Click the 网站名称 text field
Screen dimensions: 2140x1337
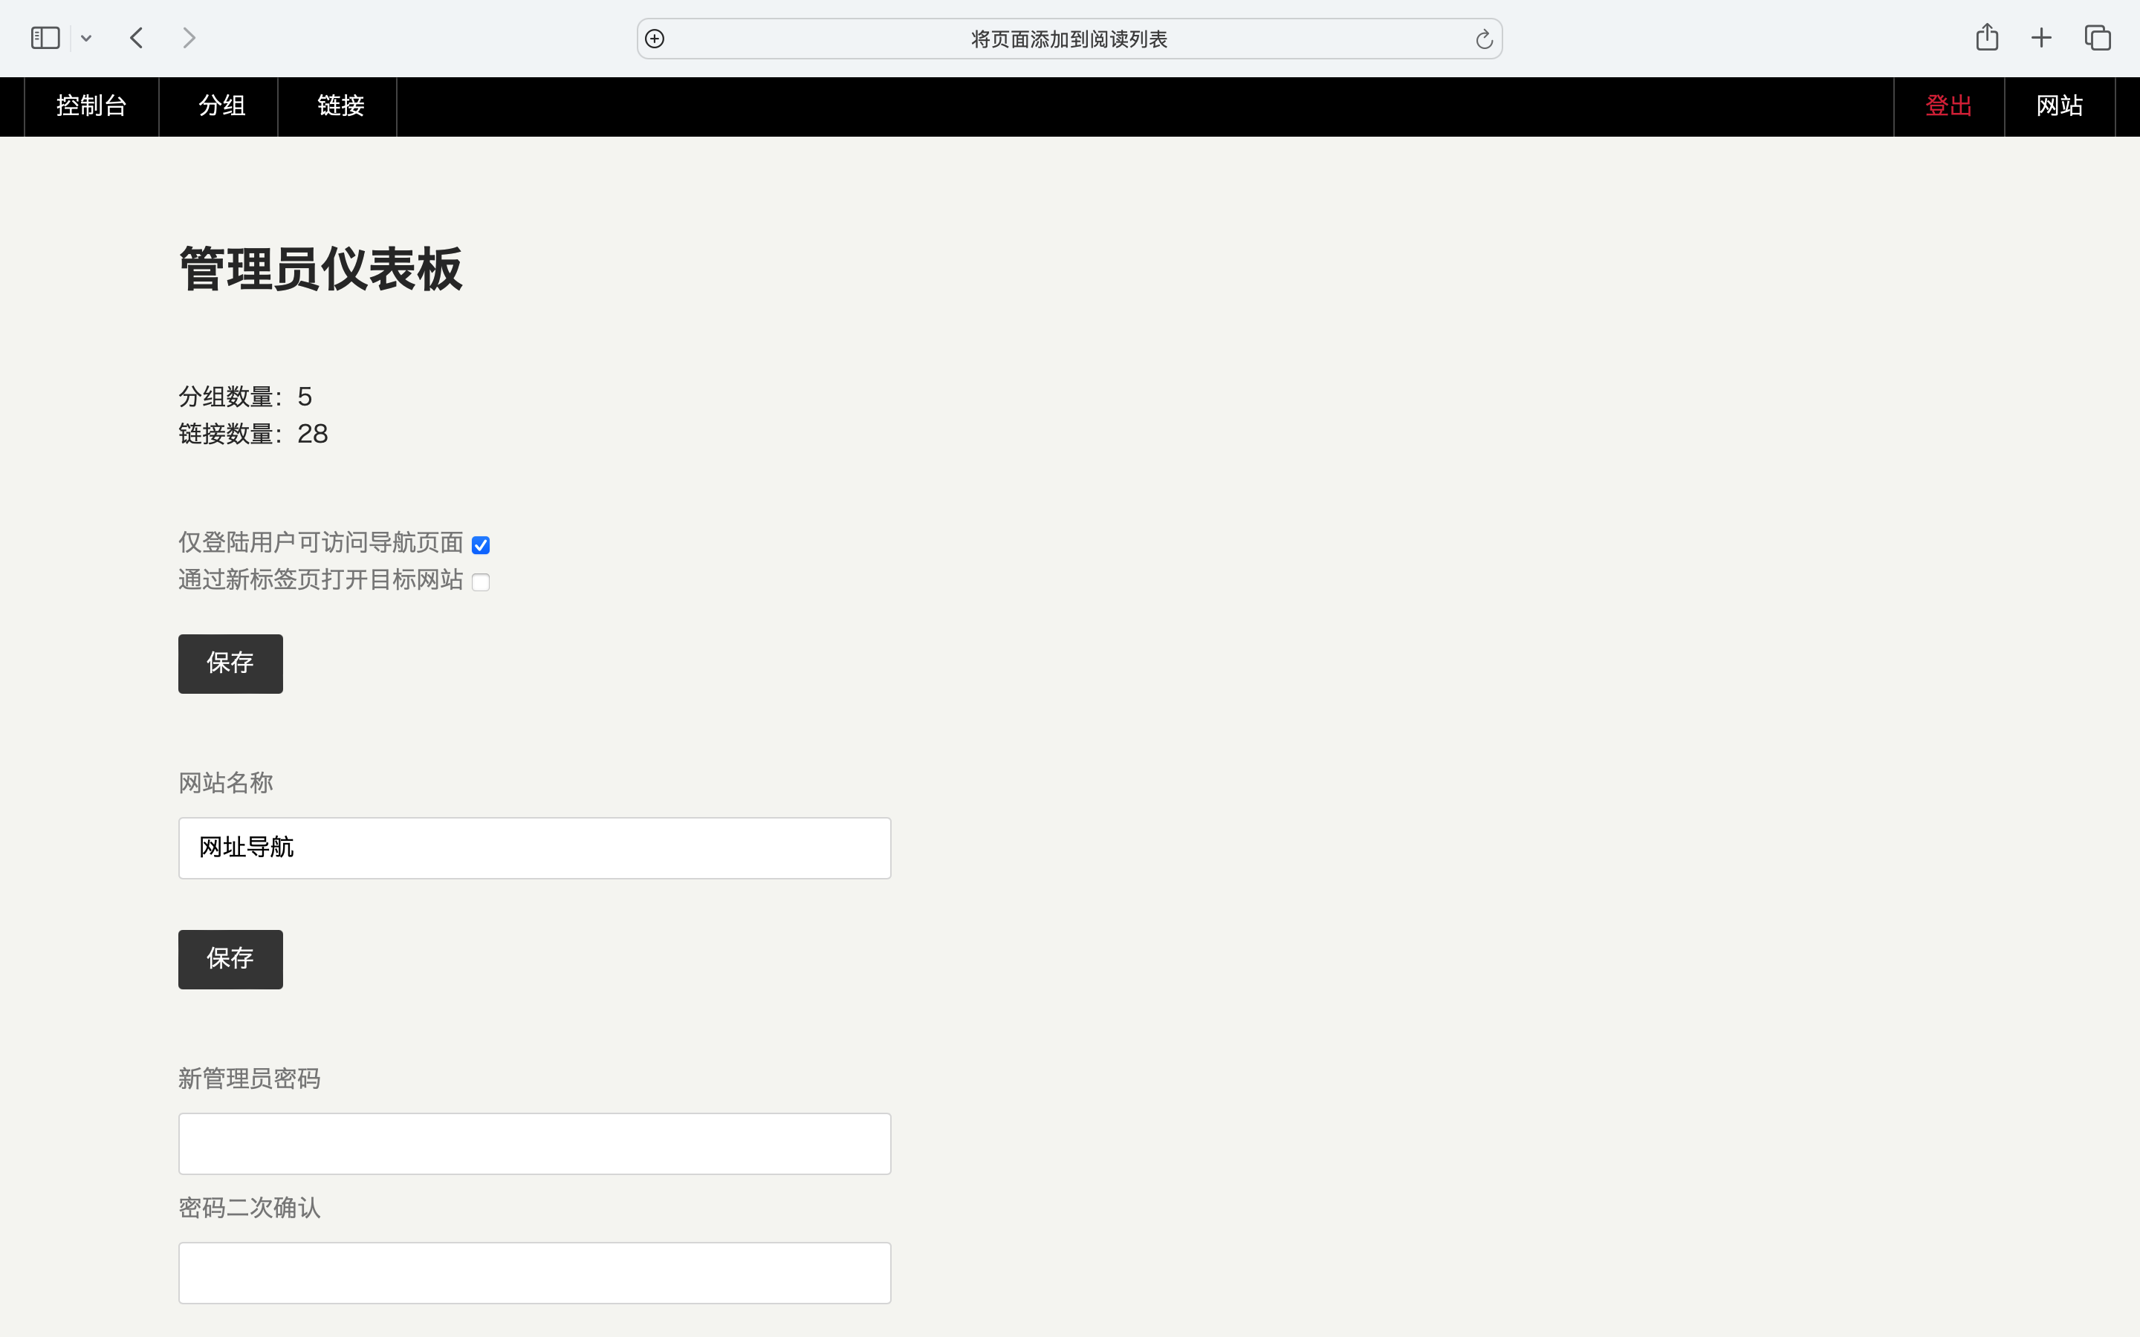click(534, 848)
